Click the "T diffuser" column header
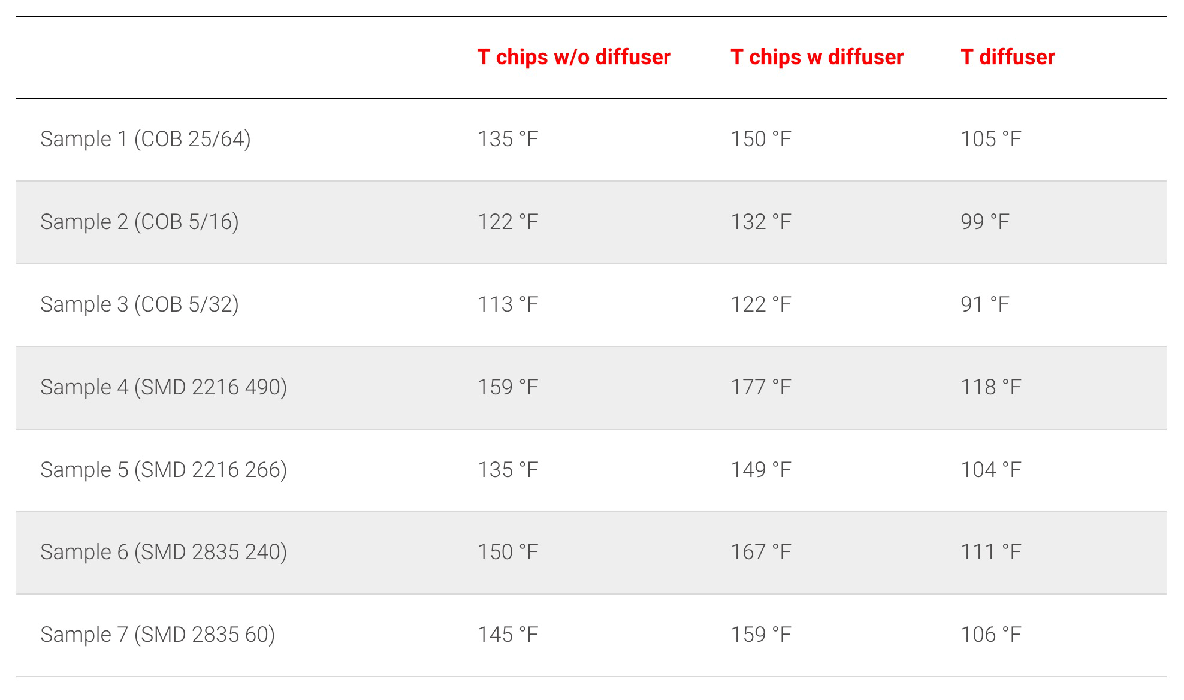Viewport: 1184px width, 700px height. tap(1007, 57)
